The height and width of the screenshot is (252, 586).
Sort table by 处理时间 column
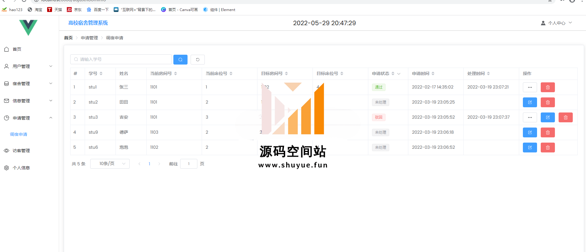coord(488,74)
